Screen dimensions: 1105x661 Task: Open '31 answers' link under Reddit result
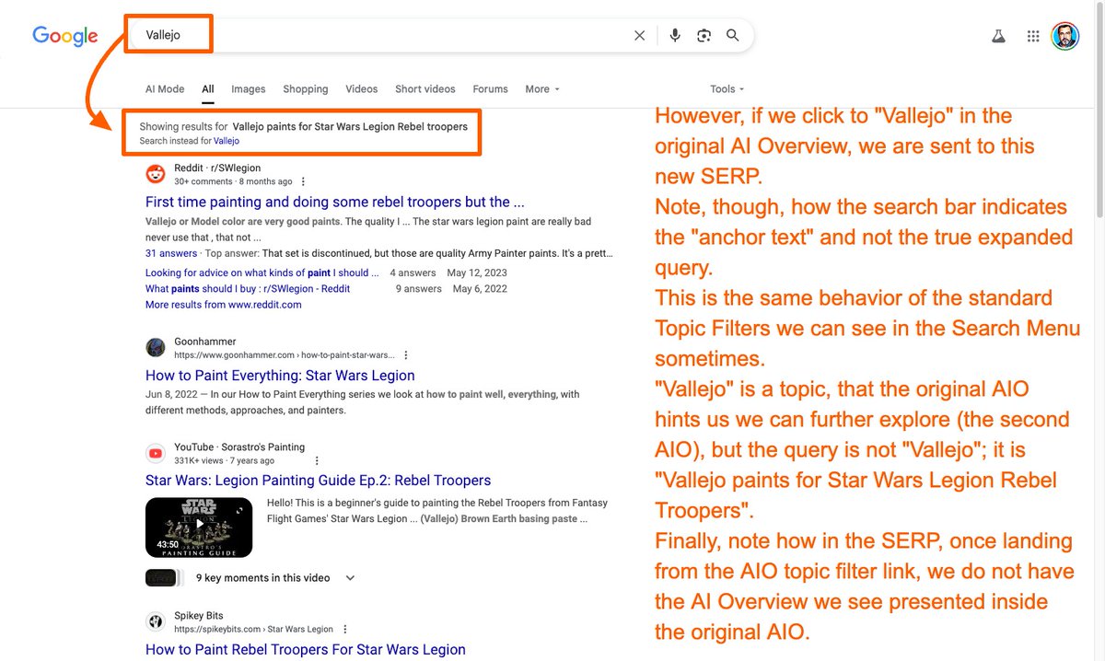(171, 253)
